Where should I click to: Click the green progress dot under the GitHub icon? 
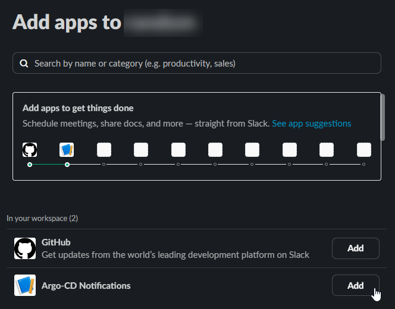pos(30,165)
